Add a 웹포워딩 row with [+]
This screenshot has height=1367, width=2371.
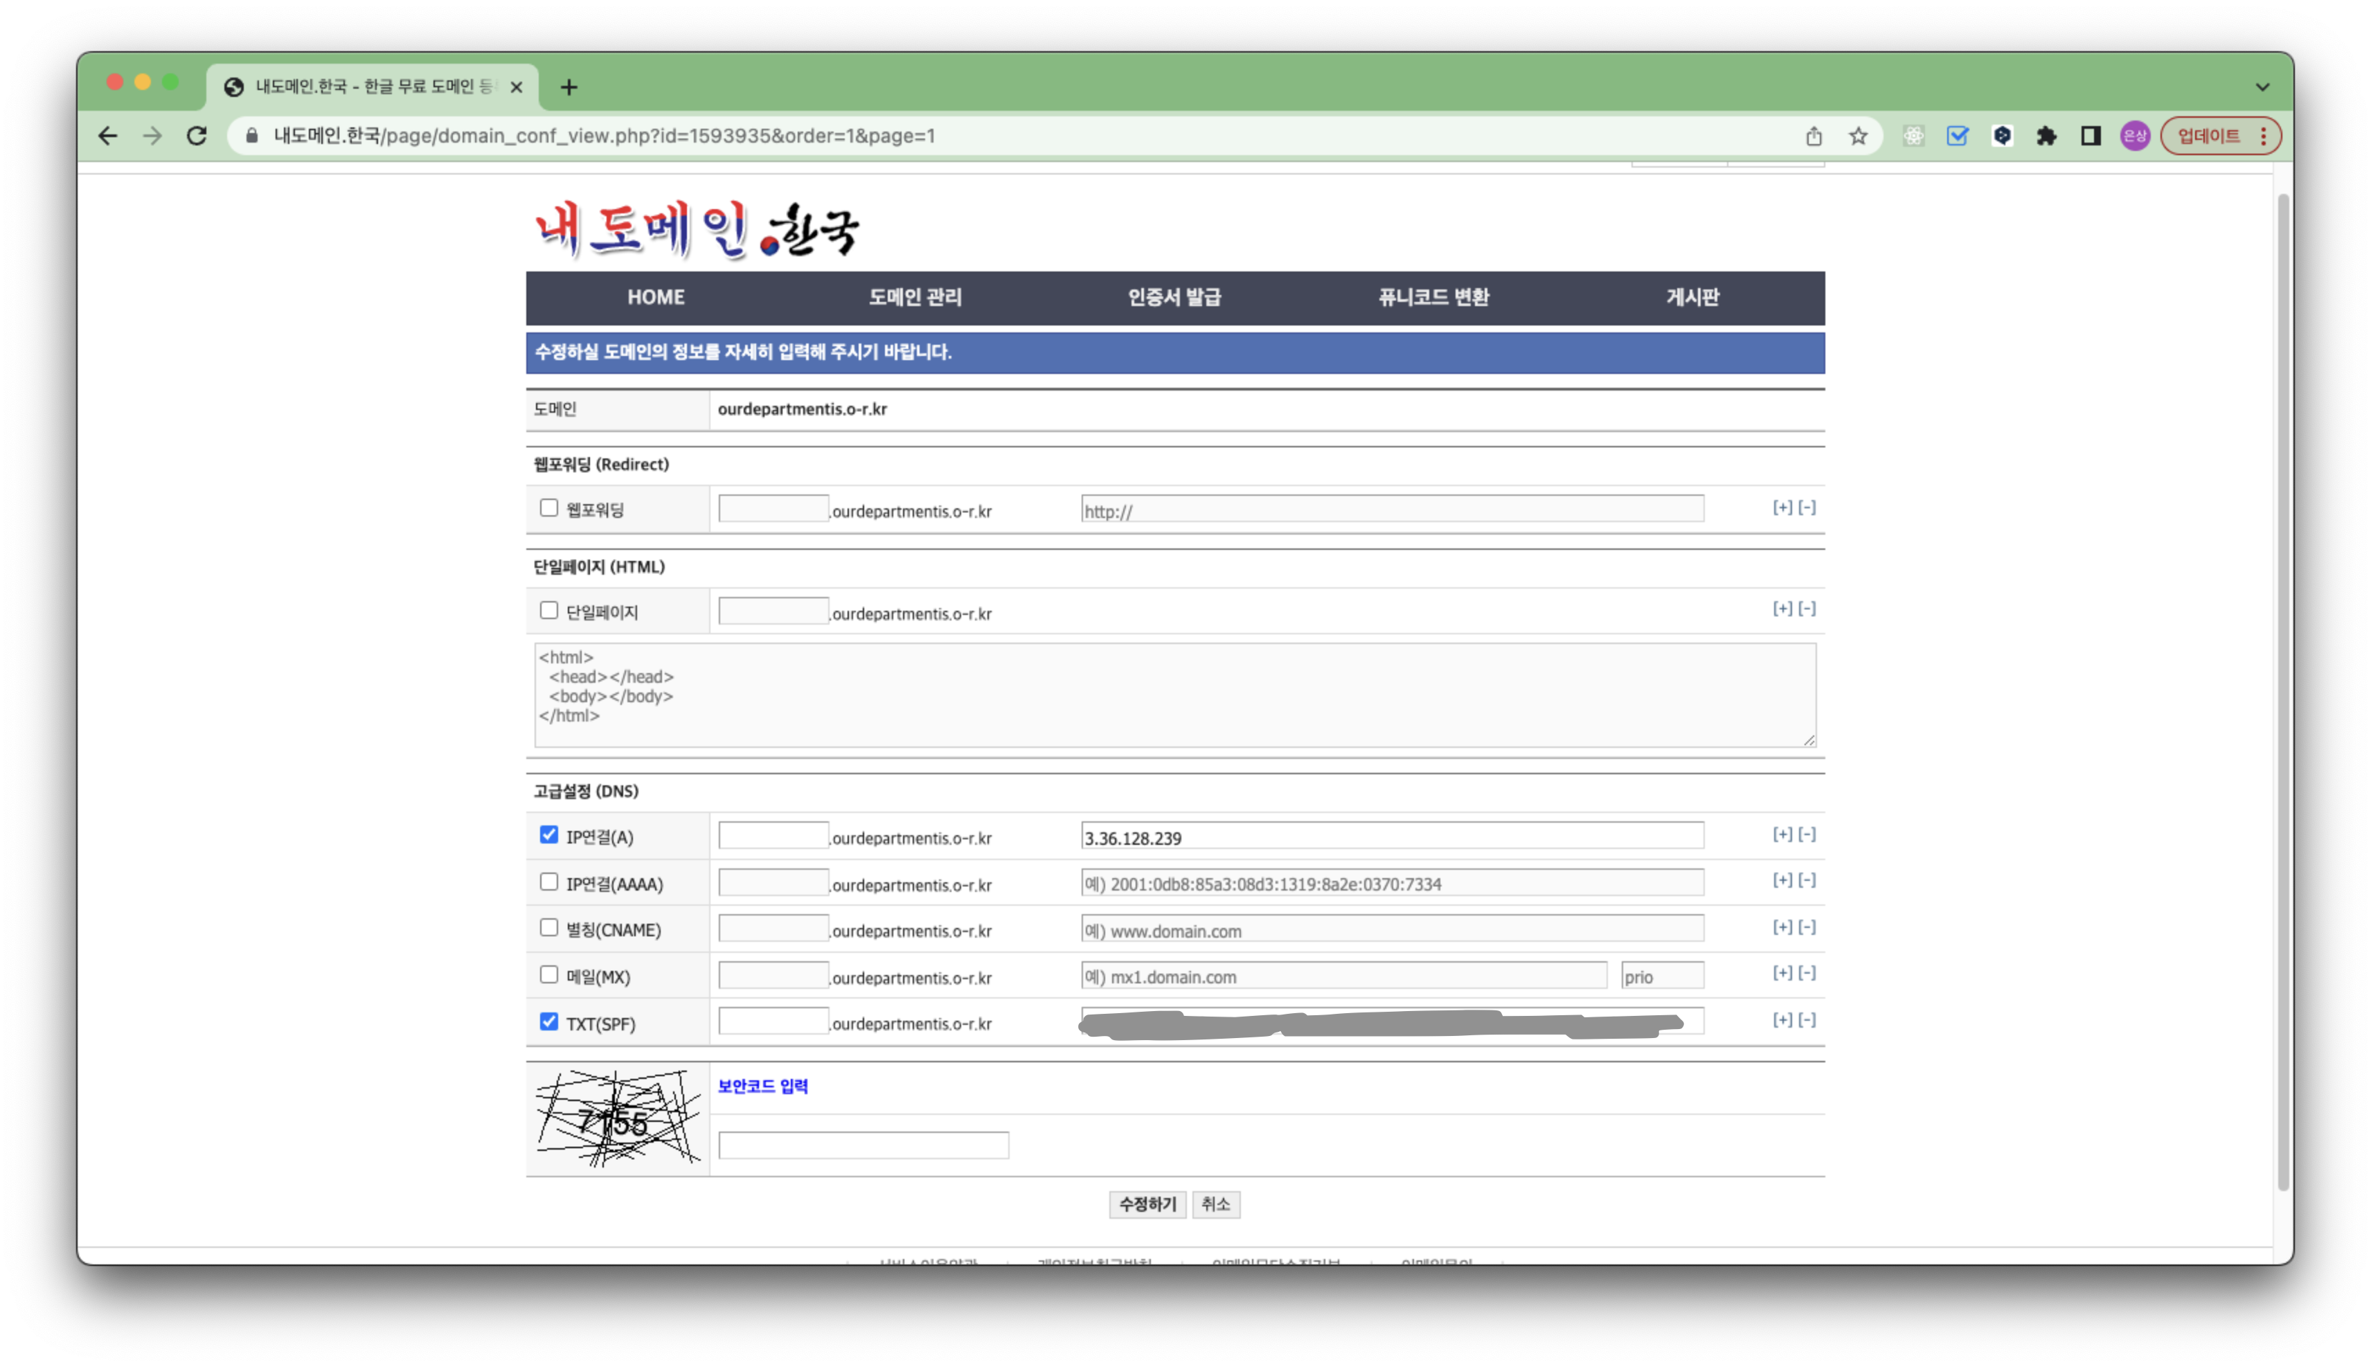click(x=1782, y=508)
